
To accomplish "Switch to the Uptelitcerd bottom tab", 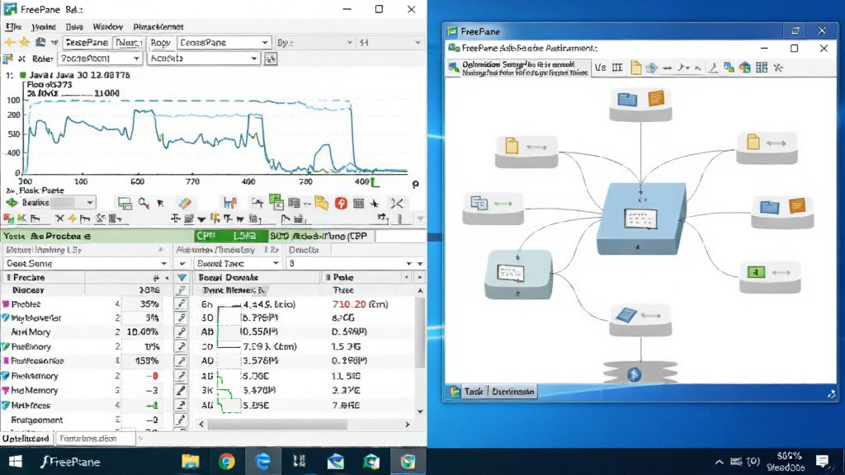I will (26, 439).
